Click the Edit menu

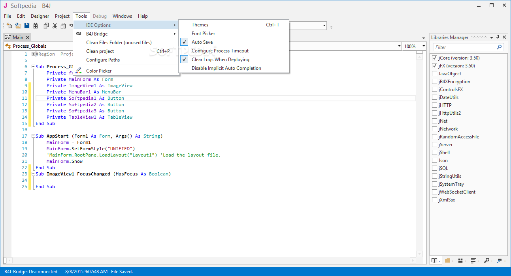point(21,16)
